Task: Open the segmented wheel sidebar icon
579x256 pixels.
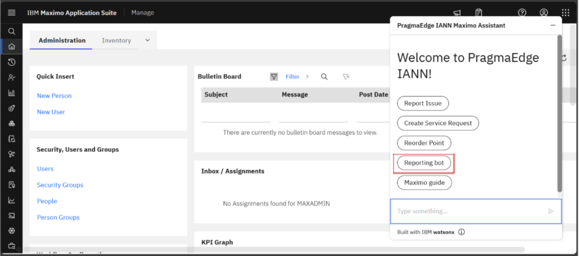Action: click(11, 231)
